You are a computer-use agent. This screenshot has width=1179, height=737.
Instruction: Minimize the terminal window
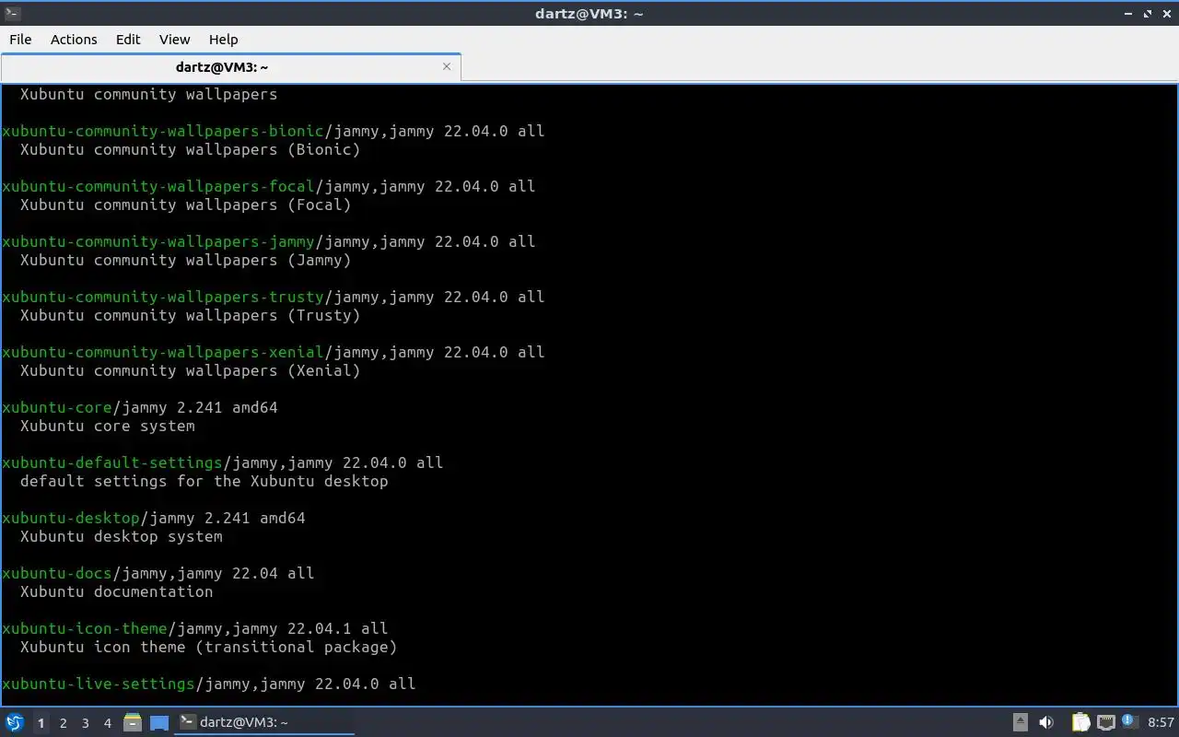coord(1129,14)
